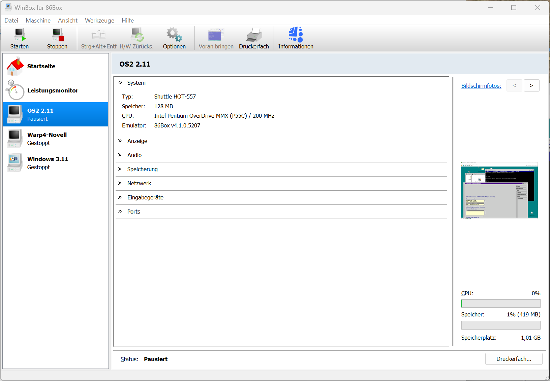
Task: Click the Stoppen toolbar icon
Action: pos(58,35)
